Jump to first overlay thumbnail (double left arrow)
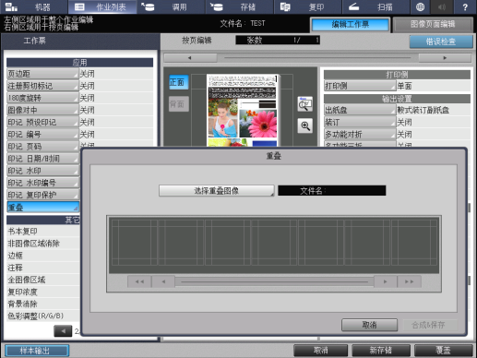This screenshot has height=358, width=477. point(139,281)
